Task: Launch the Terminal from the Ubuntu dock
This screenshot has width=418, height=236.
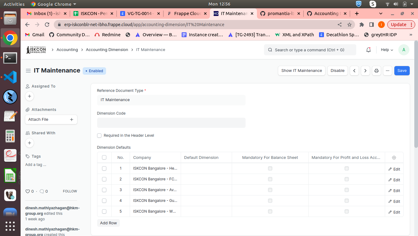Action: click(10, 58)
